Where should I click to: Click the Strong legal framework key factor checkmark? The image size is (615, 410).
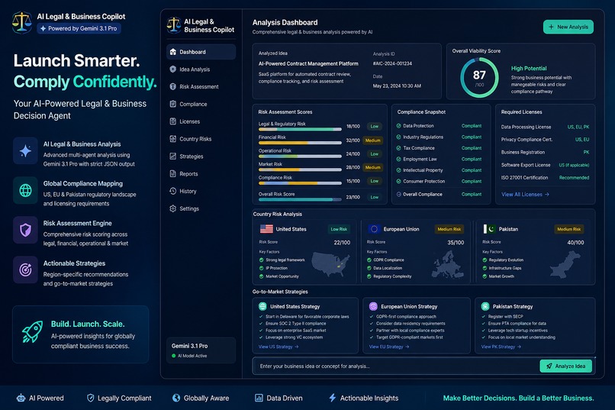tap(261, 260)
